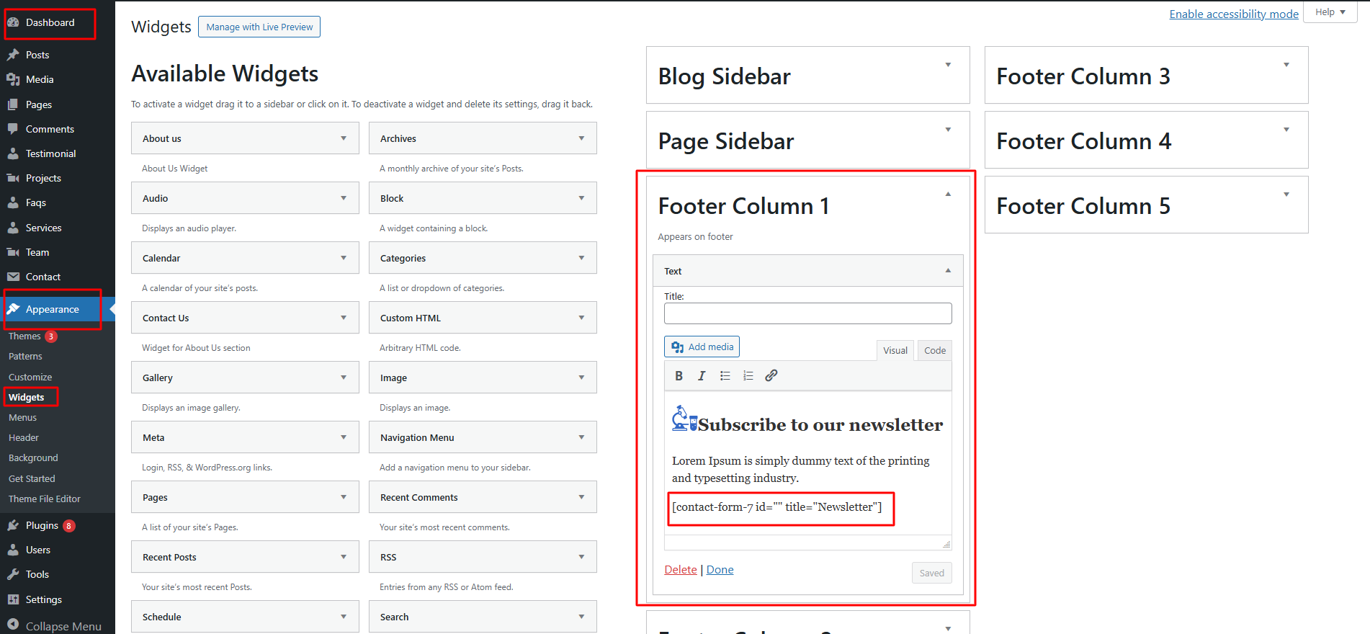
Task: Expand the Blog Sidebar panel
Action: (x=948, y=65)
